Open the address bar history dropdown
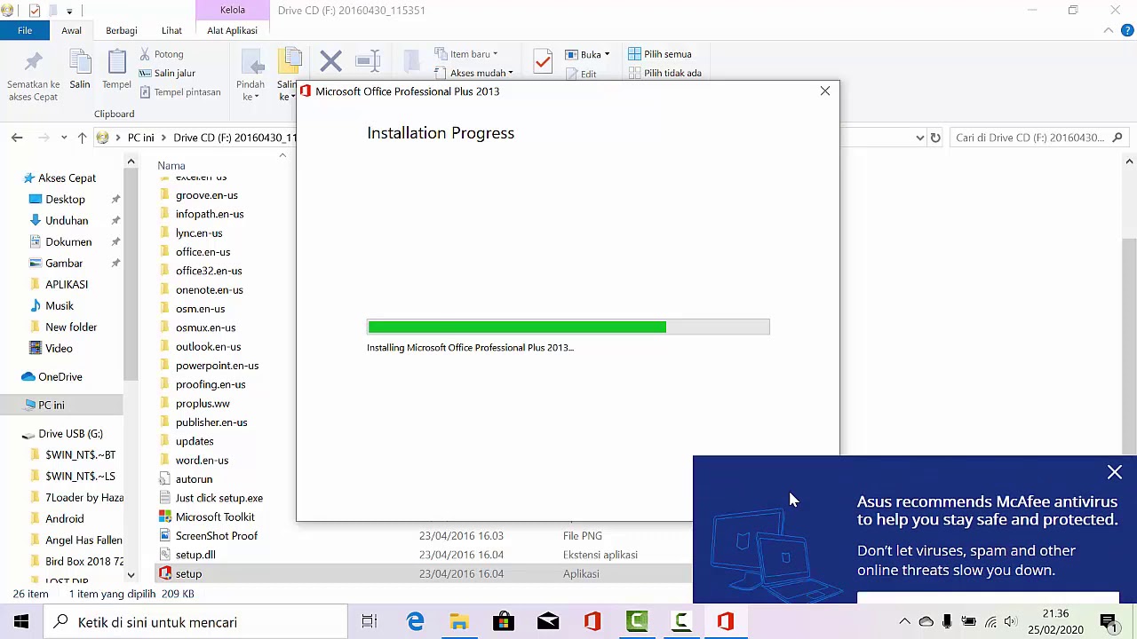 pyautogui.click(x=919, y=138)
